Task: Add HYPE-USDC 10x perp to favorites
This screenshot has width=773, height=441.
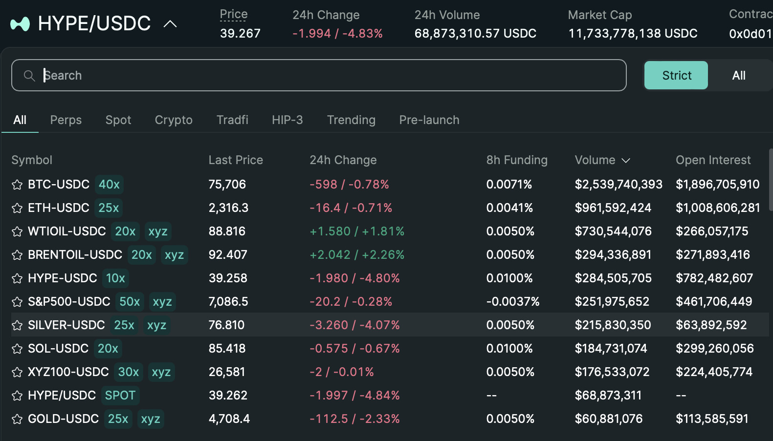Action: (x=17, y=278)
